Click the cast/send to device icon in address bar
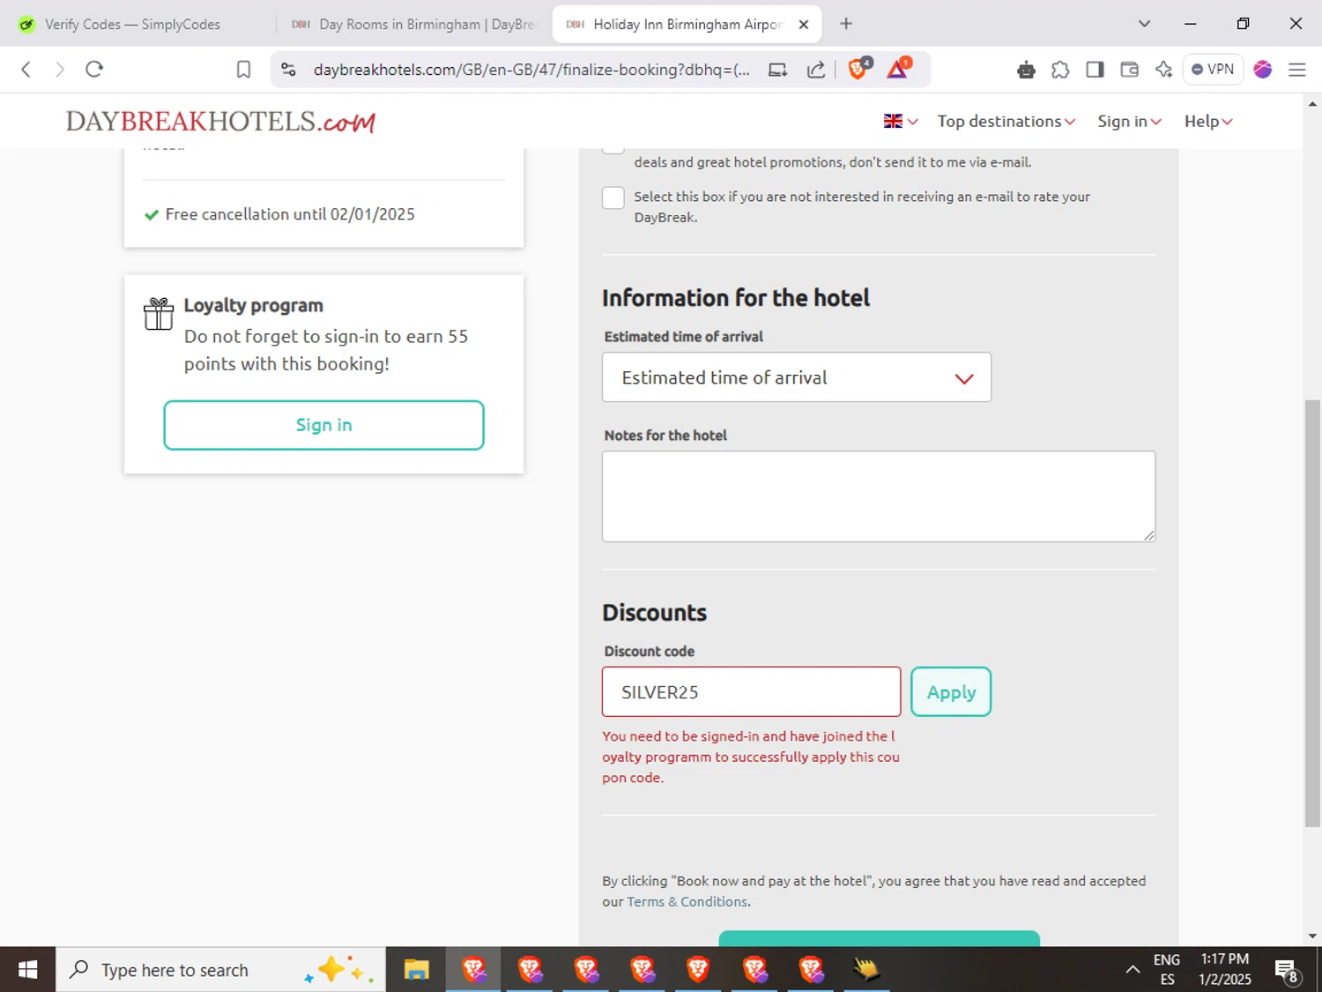 [777, 70]
